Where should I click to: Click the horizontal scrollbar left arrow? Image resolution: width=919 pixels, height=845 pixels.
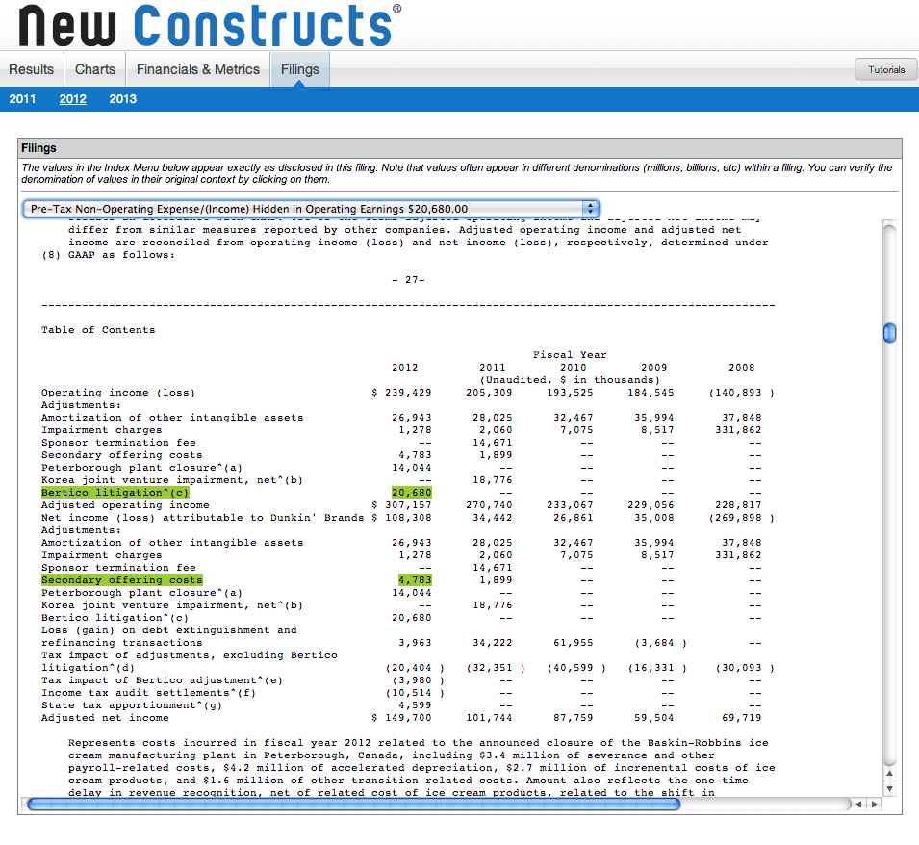coord(858,804)
